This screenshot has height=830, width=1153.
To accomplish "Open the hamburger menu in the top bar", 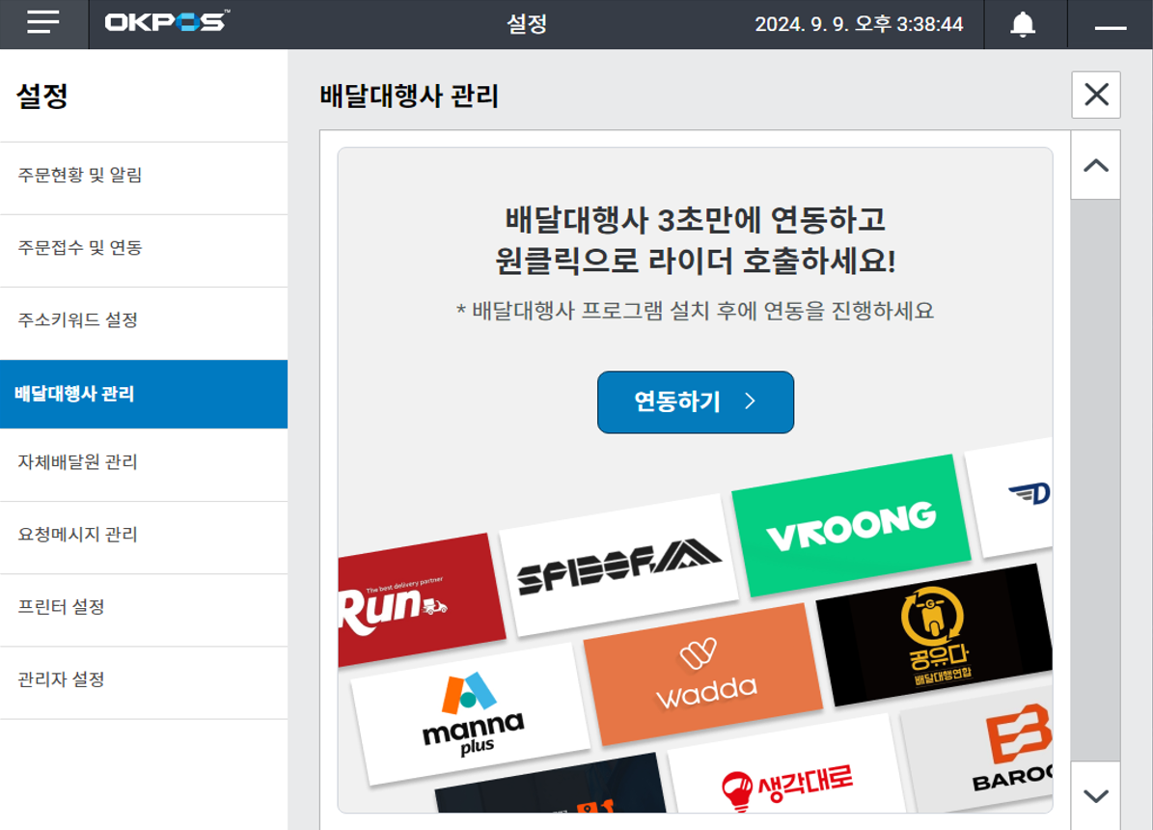I will pyautogui.click(x=43, y=24).
